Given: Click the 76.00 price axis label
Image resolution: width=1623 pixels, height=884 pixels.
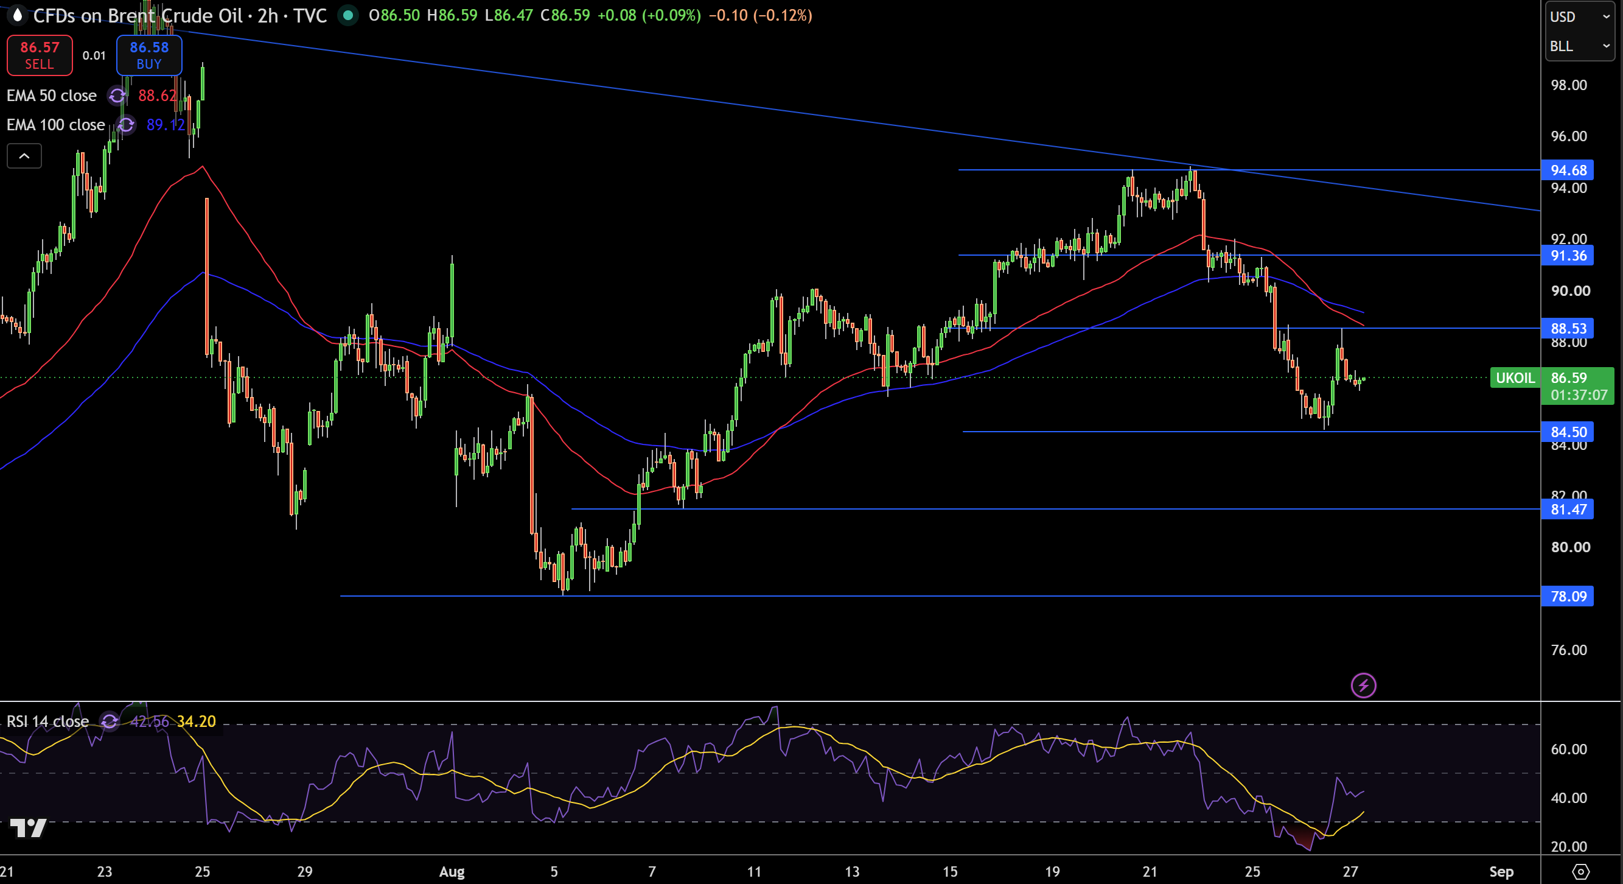Looking at the screenshot, I should point(1569,650).
